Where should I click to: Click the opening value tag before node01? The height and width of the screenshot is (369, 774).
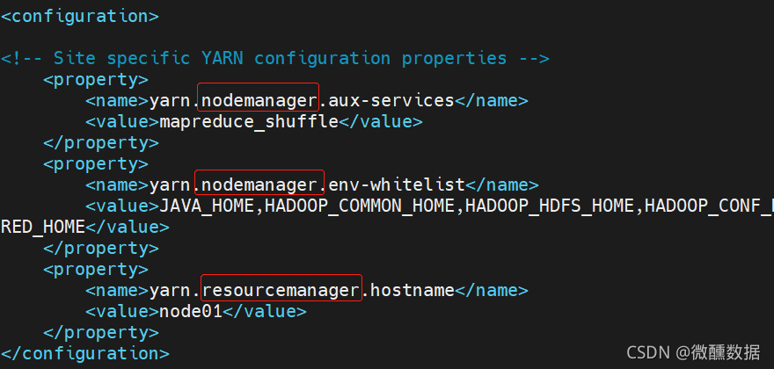click(x=122, y=312)
